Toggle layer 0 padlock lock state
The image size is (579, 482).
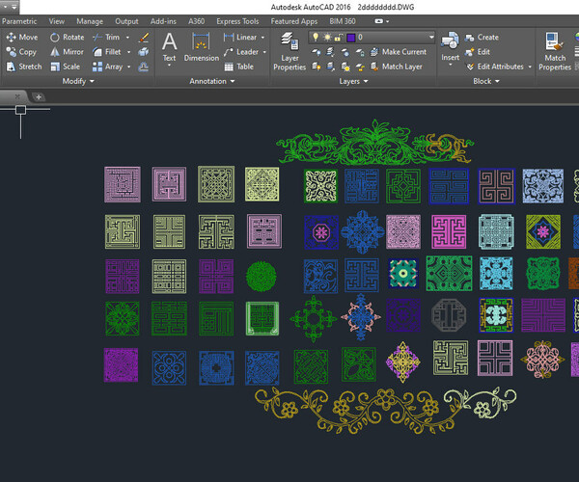tap(339, 38)
